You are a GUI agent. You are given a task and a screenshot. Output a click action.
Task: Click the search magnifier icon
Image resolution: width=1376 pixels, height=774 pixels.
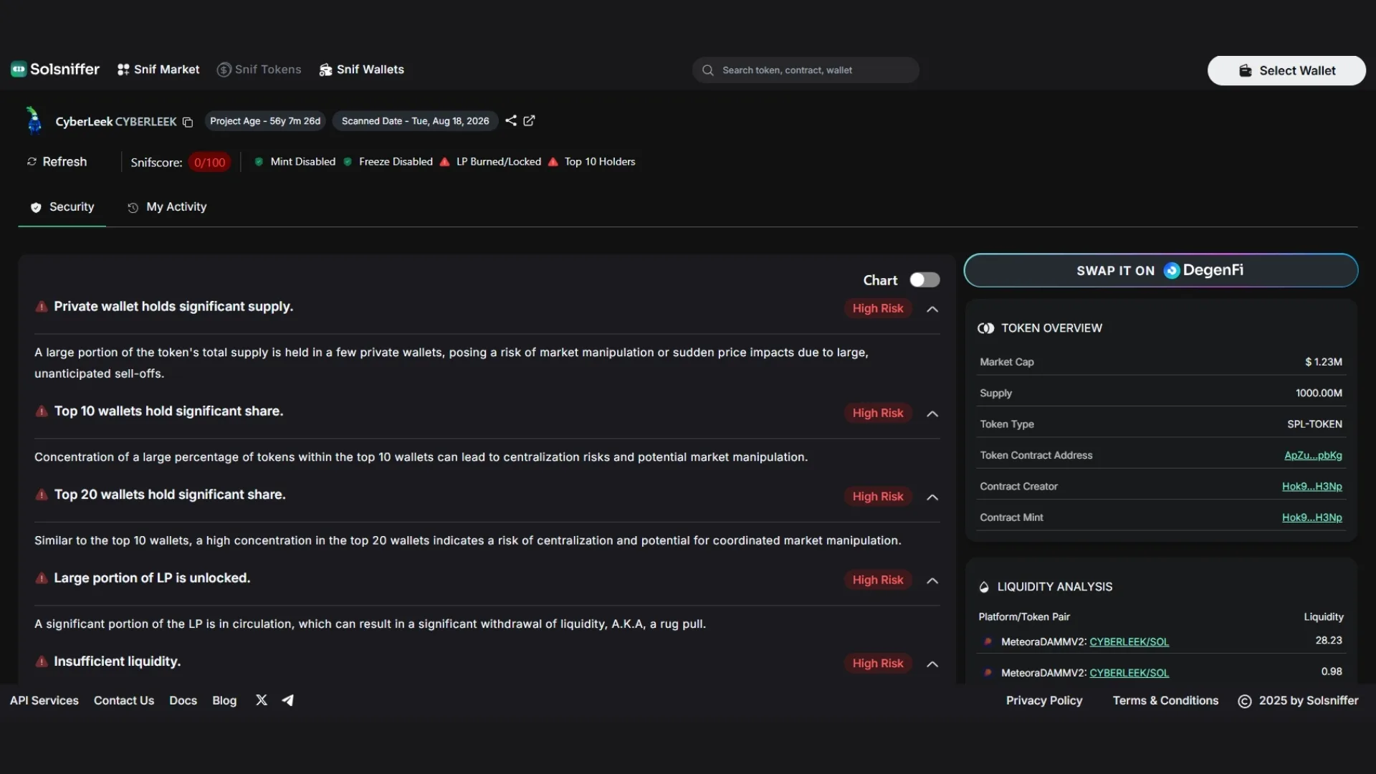click(708, 70)
